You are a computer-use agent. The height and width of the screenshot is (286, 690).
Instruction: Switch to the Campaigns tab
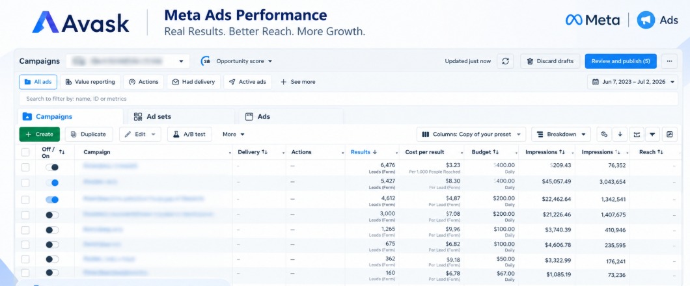[x=71, y=117]
